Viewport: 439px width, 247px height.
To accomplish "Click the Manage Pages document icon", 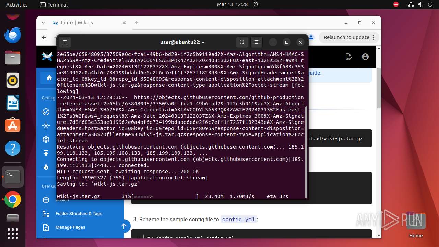I will click(x=46, y=227).
